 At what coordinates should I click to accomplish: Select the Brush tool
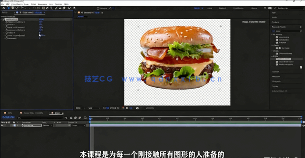[x=56, y=8]
